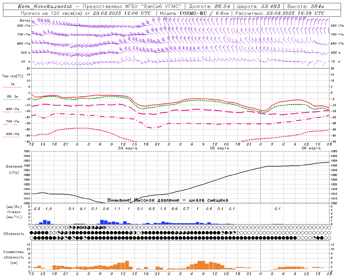
Task: Click the '1.9' precipitation amount
Action: (x=49, y=209)
